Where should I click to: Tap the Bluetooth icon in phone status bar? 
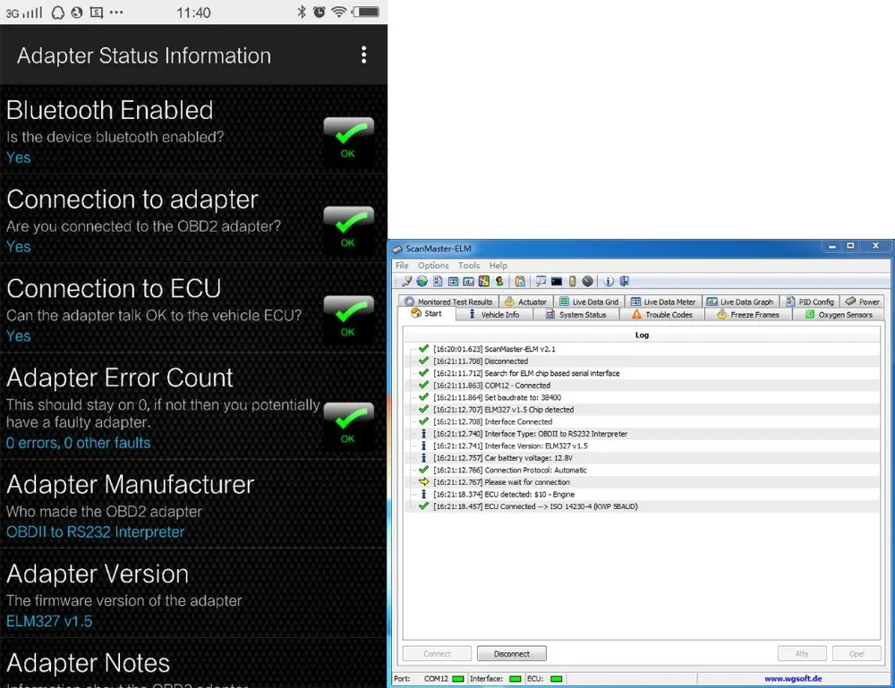(302, 12)
